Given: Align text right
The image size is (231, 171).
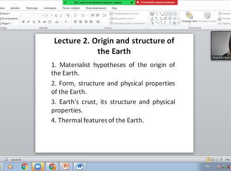Looking at the screenshot, I should coord(86,22).
